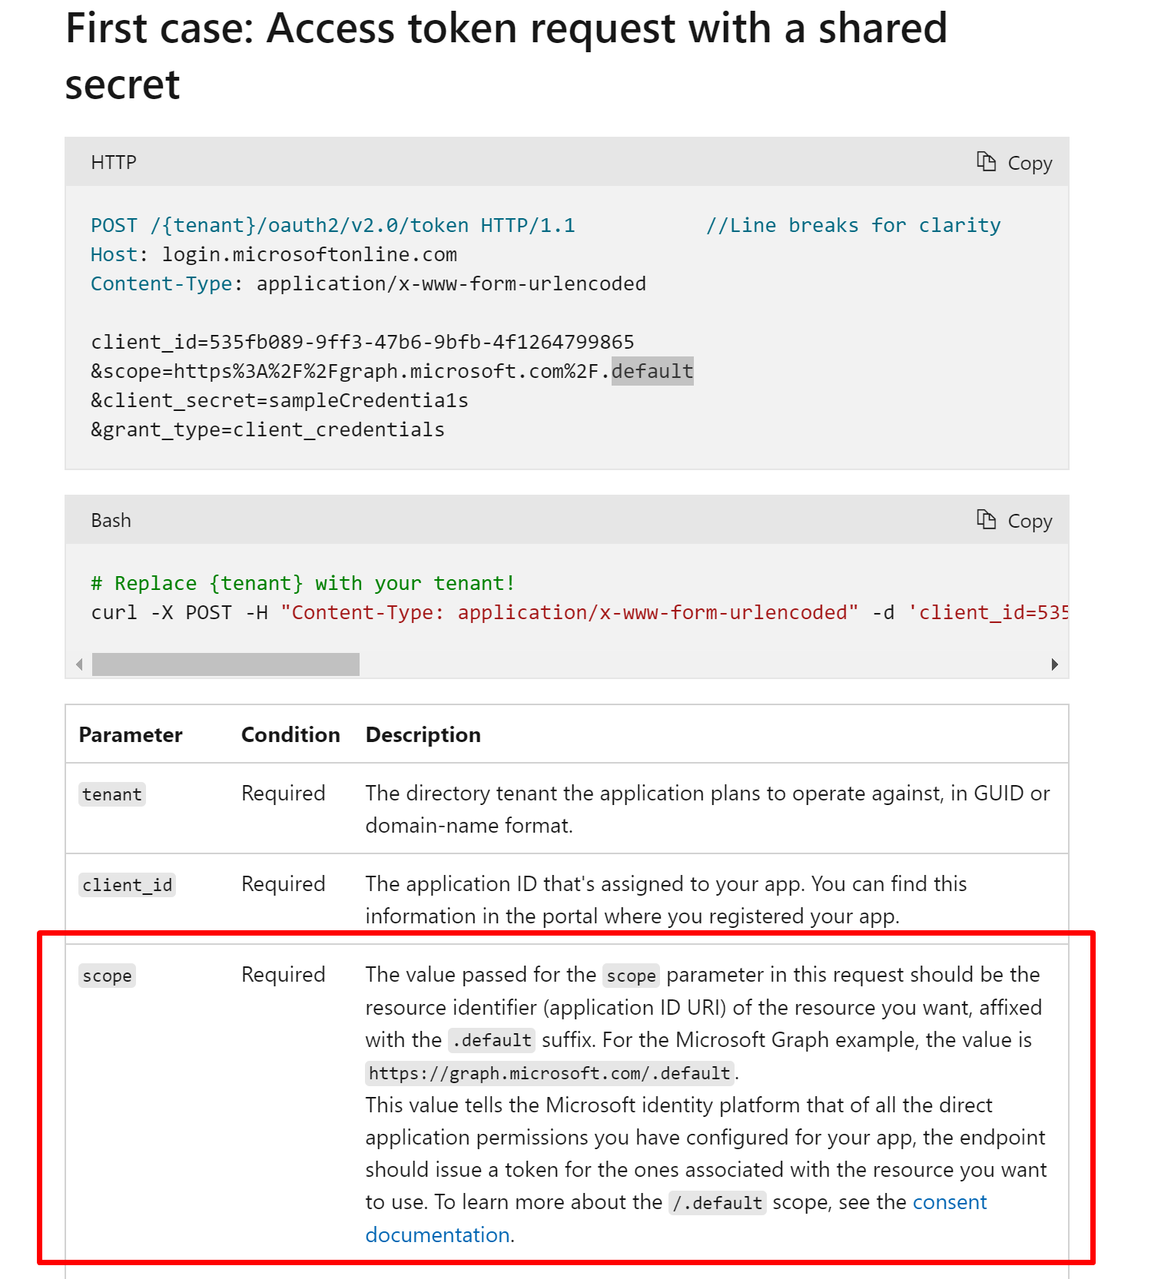Click the right scroll arrow under the curl command
This screenshot has height=1279, width=1161.
click(x=1054, y=664)
